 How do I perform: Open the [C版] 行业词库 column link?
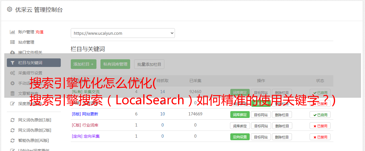coord(85,125)
